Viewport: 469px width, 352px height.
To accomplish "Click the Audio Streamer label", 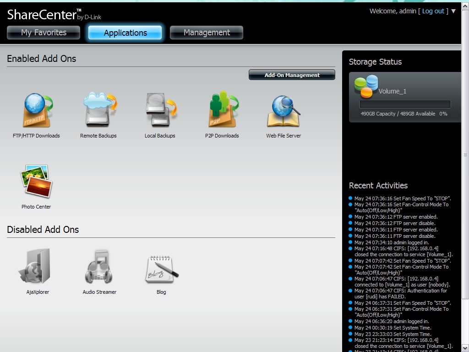I will click(x=99, y=292).
